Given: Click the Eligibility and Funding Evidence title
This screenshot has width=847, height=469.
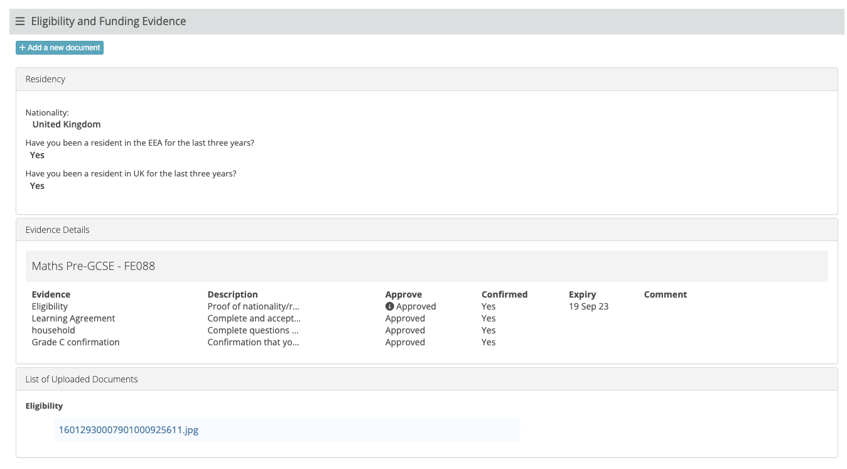Looking at the screenshot, I should click(x=109, y=21).
